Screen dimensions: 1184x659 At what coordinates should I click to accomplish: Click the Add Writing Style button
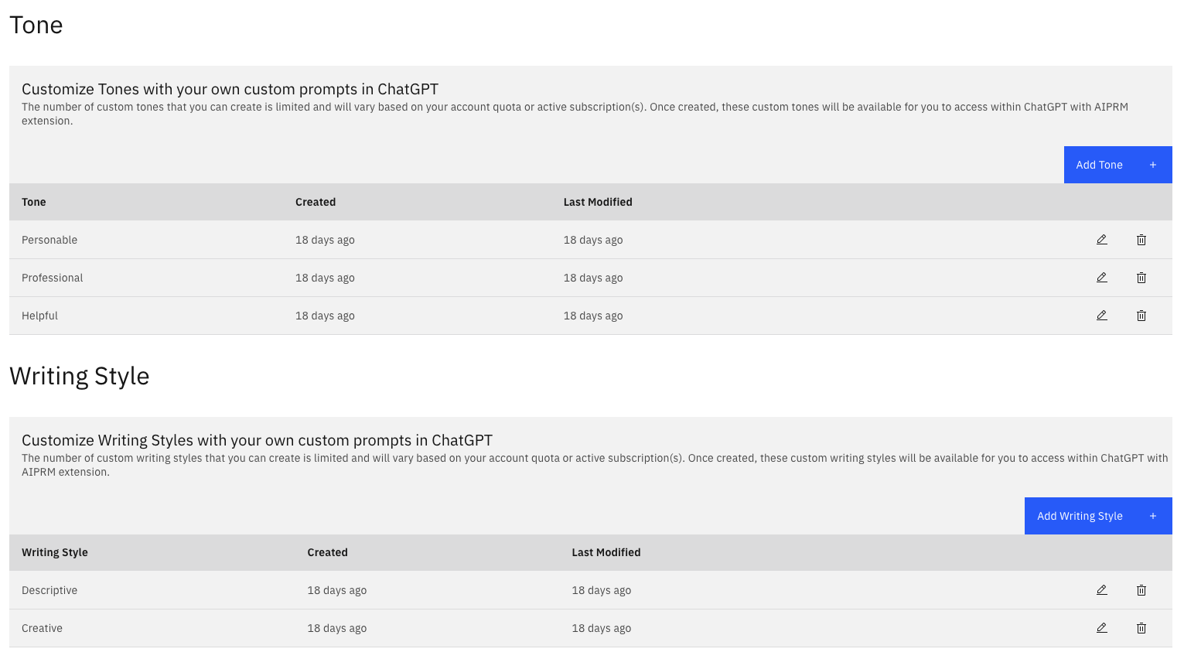coord(1098,516)
